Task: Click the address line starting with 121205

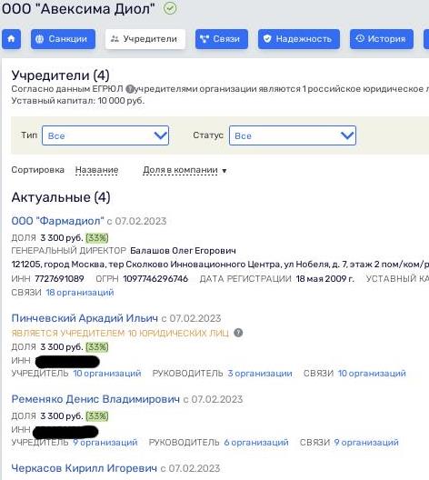Action: click(220, 265)
